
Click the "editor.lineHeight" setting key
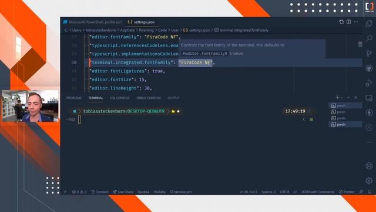[x=114, y=88]
